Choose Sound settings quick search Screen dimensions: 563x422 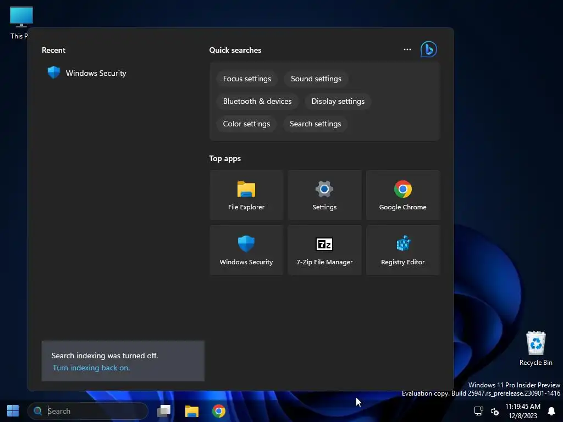(x=316, y=79)
